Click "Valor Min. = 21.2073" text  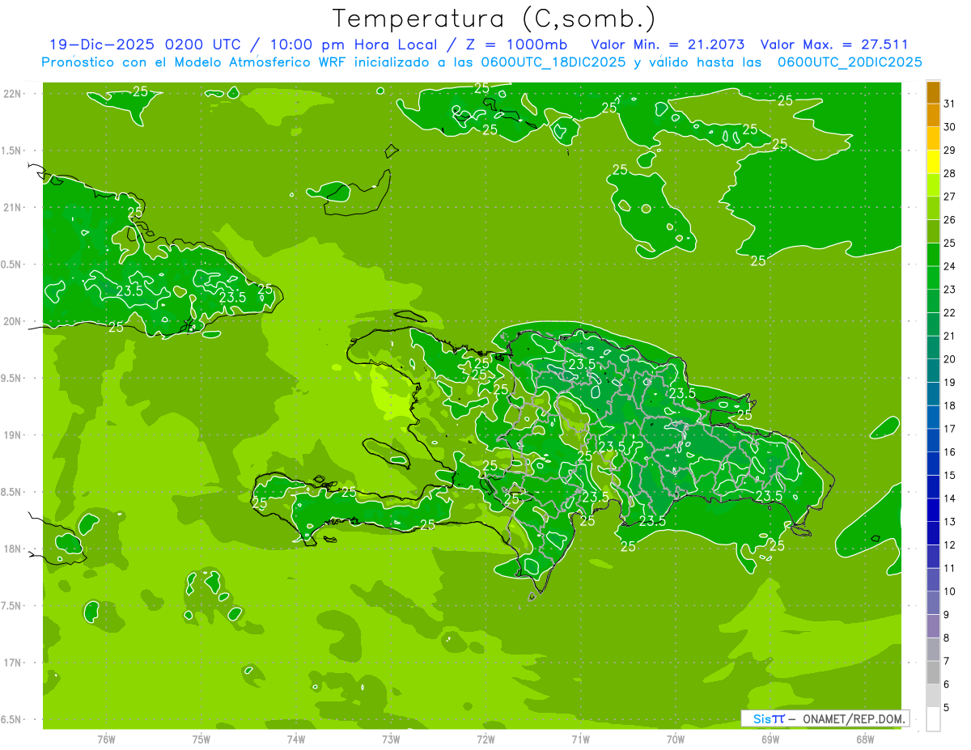point(668,44)
